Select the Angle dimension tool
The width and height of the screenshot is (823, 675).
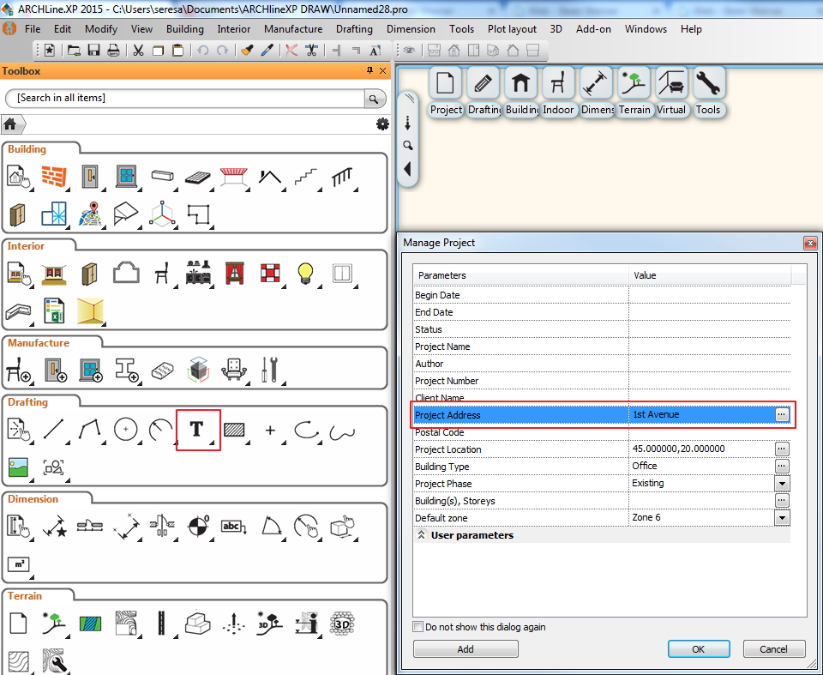(x=271, y=526)
